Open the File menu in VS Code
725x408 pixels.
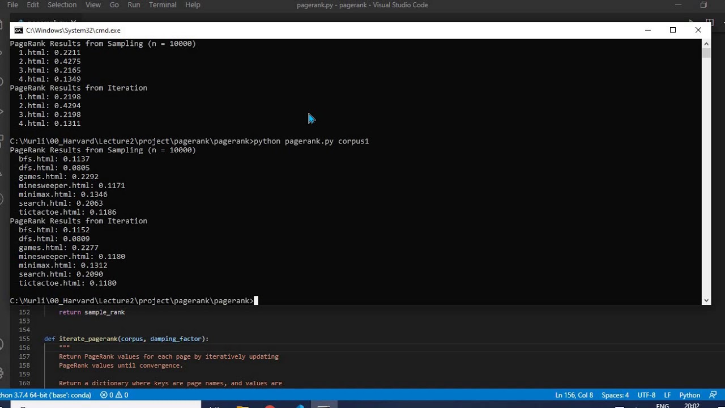12,5
